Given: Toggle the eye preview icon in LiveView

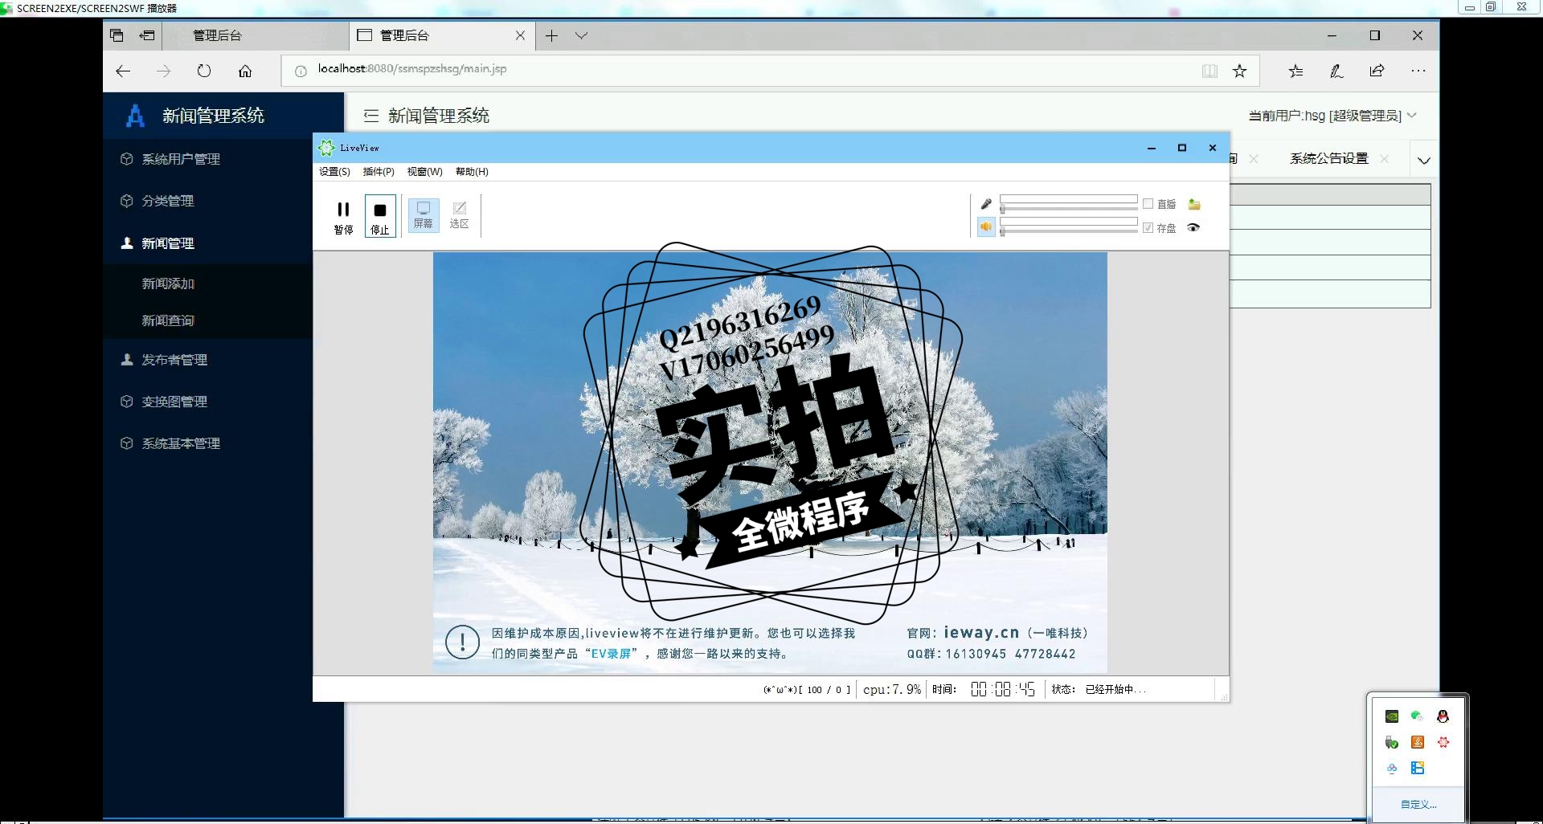Looking at the screenshot, I should coord(1193,227).
